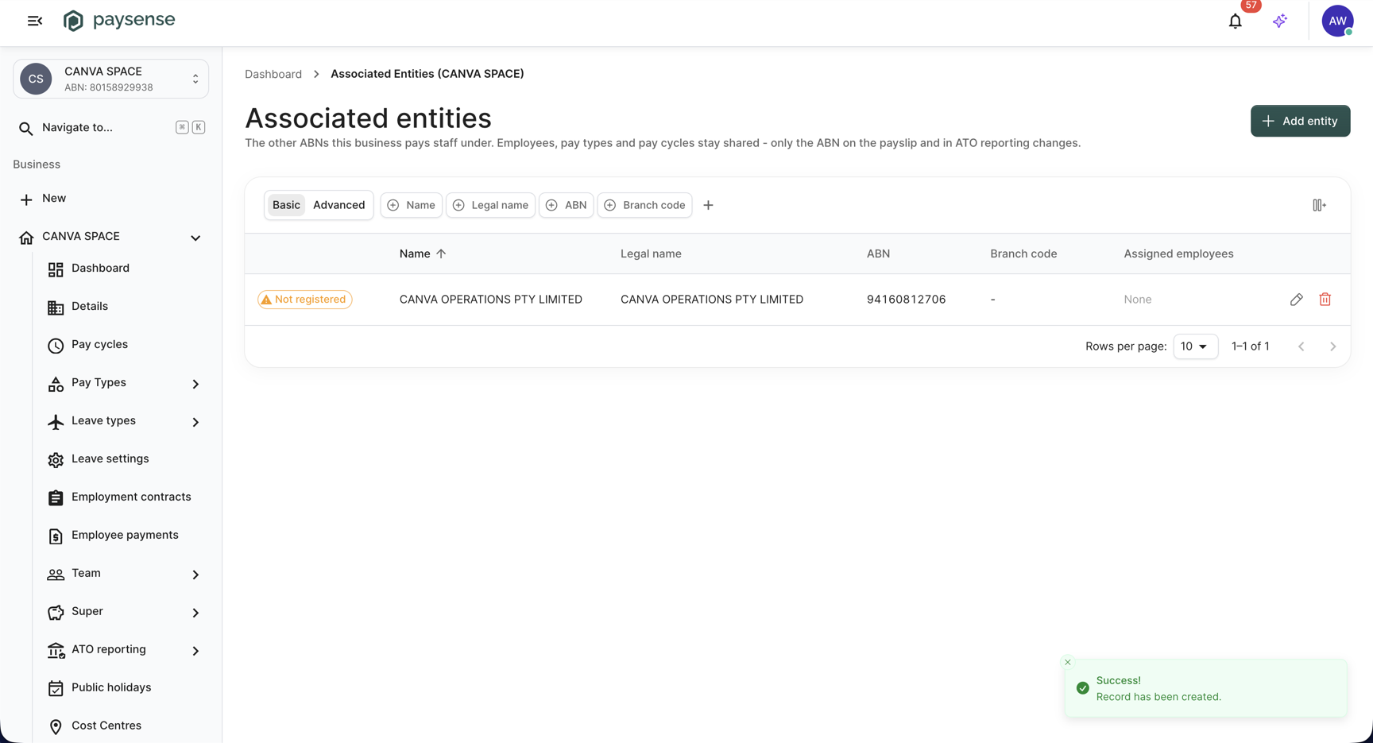Click the Not registered status badge
Image resolution: width=1373 pixels, height=743 pixels.
click(304, 300)
